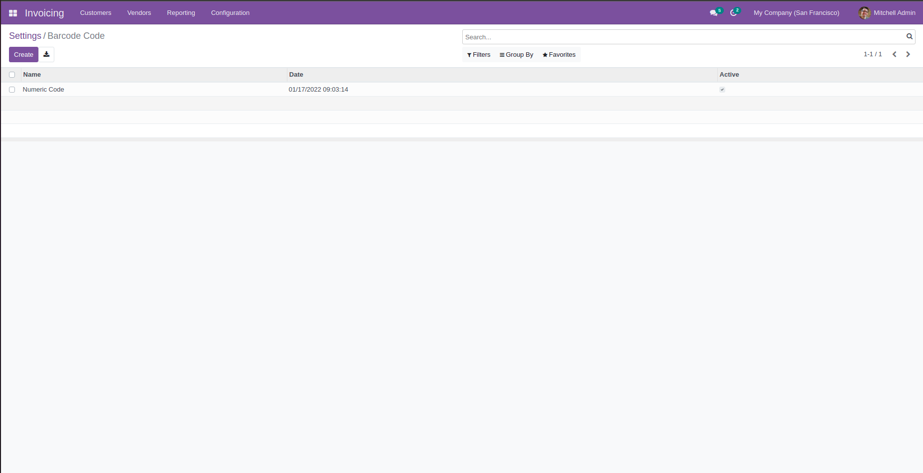Click the Create button
Viewport: 923px width, 473px height.
pyautogui.click(x=23, y=54)
